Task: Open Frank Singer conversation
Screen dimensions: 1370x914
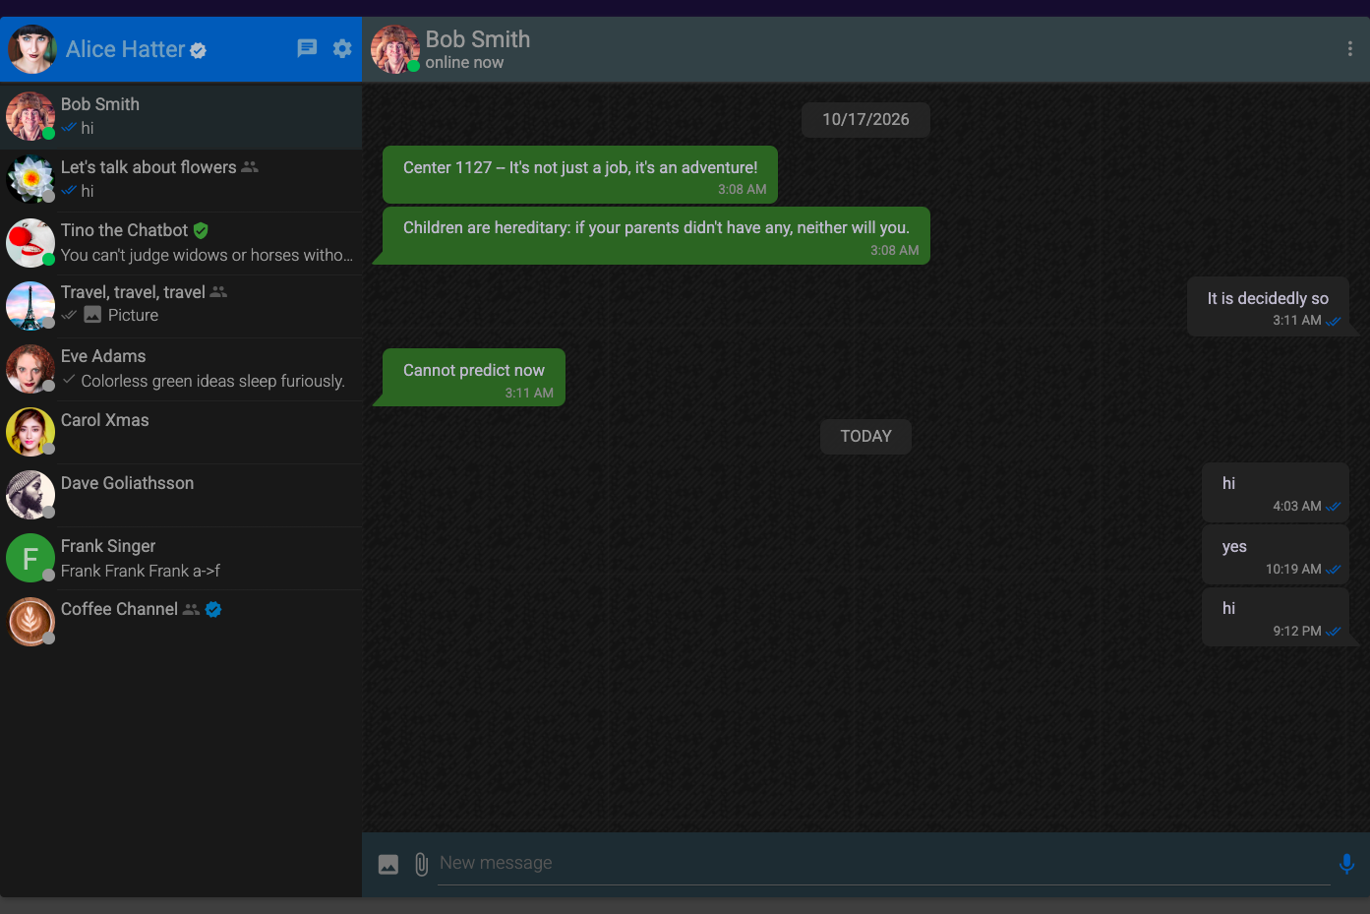Action: coord(181,558)
